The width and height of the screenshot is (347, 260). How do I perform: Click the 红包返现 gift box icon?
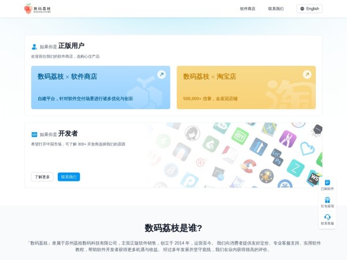327,200
